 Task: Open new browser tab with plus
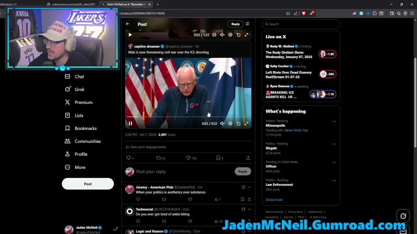pos(158,5)
